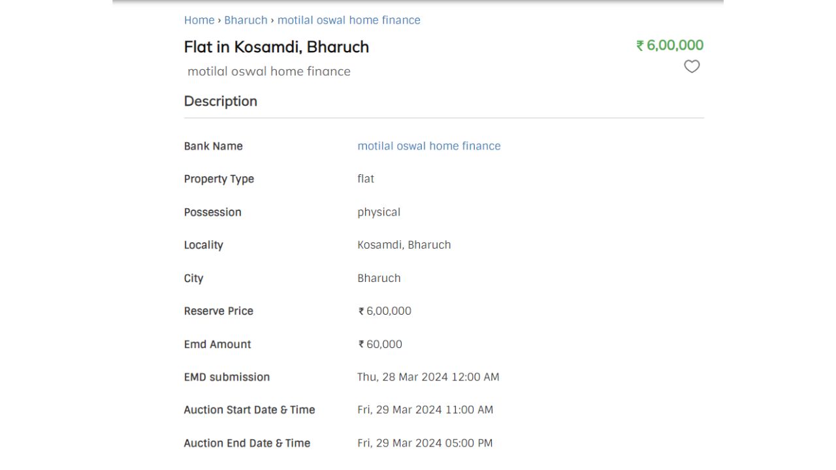
Task: Follow the Bank Name motilal oswal link
Action: click(x=429, y=146)
